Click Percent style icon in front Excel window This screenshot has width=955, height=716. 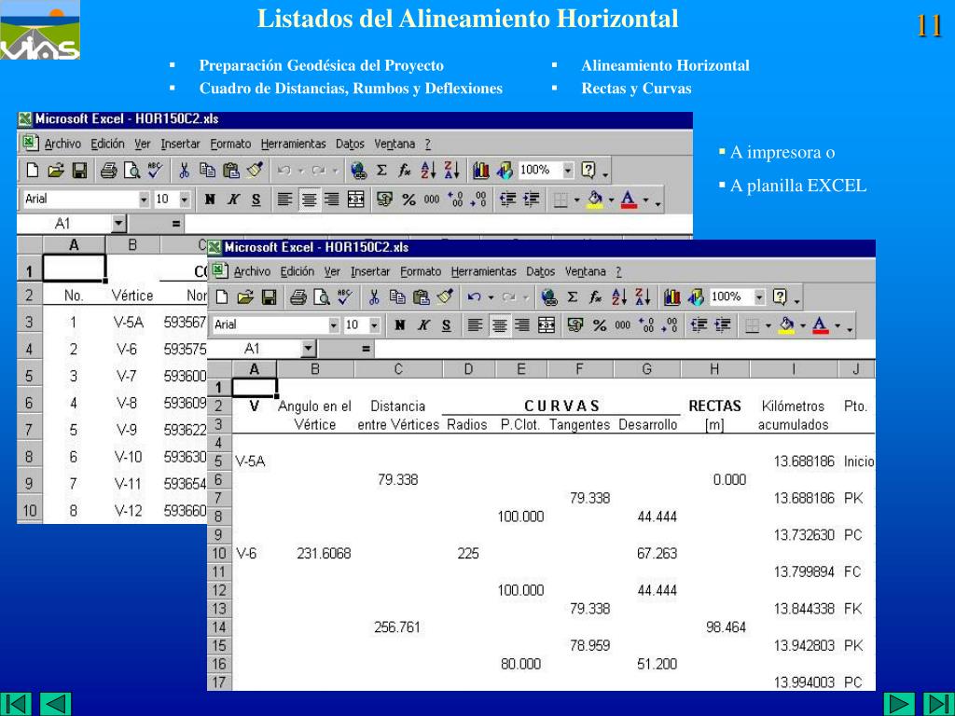click(x=600, y=325)
